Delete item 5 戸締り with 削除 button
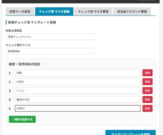The image size is (163, 135). [147, 108]
